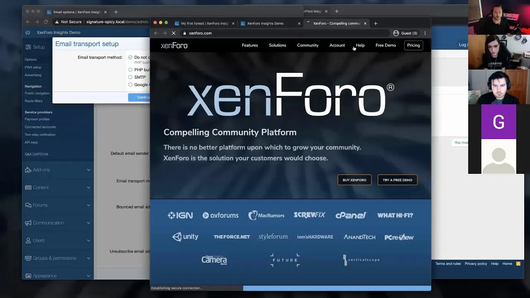Click the BUY XENFORO button

point(354,180)
